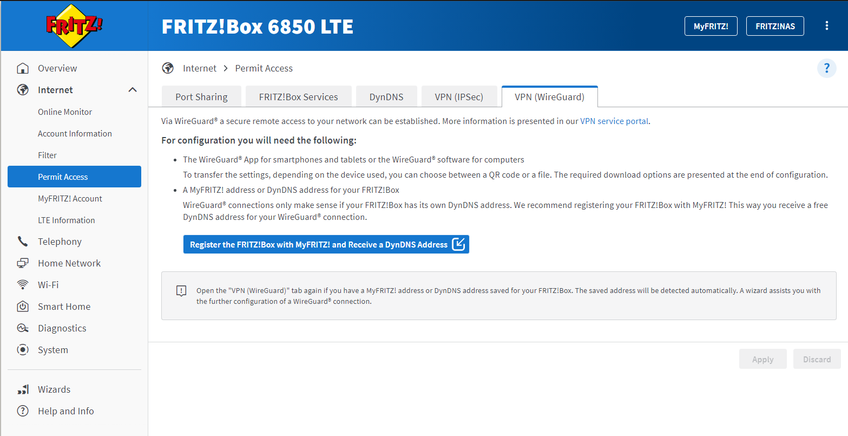
Task: Open the blue help question mark
Action: pyautogui.click(x=826, y=68)
